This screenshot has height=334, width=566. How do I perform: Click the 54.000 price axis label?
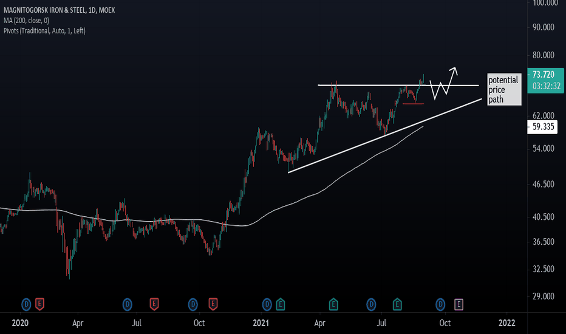544,148
